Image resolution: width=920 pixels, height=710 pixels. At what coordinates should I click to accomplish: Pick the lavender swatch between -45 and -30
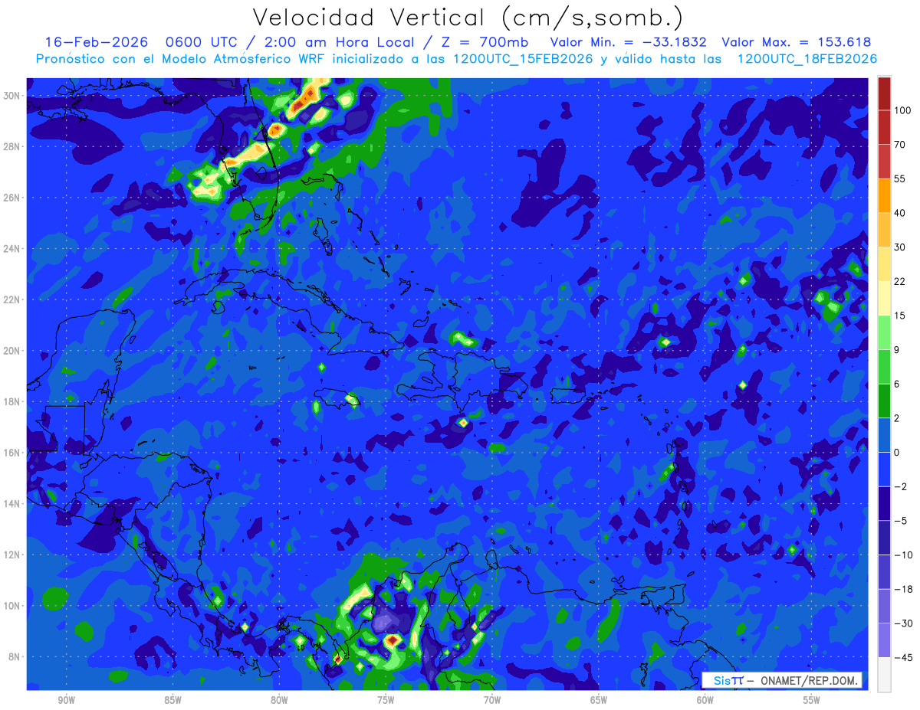(x=884, y=640)
